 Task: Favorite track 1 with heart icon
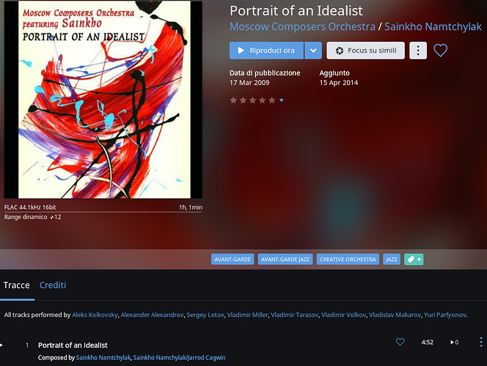point(400,342)
